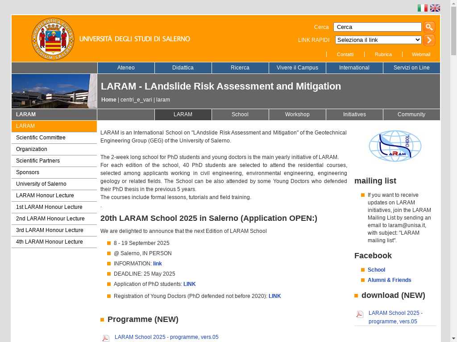This screenshot has width=457, height=342.
Task: Click the orange search magnifier button
Action: pos(429,27)
